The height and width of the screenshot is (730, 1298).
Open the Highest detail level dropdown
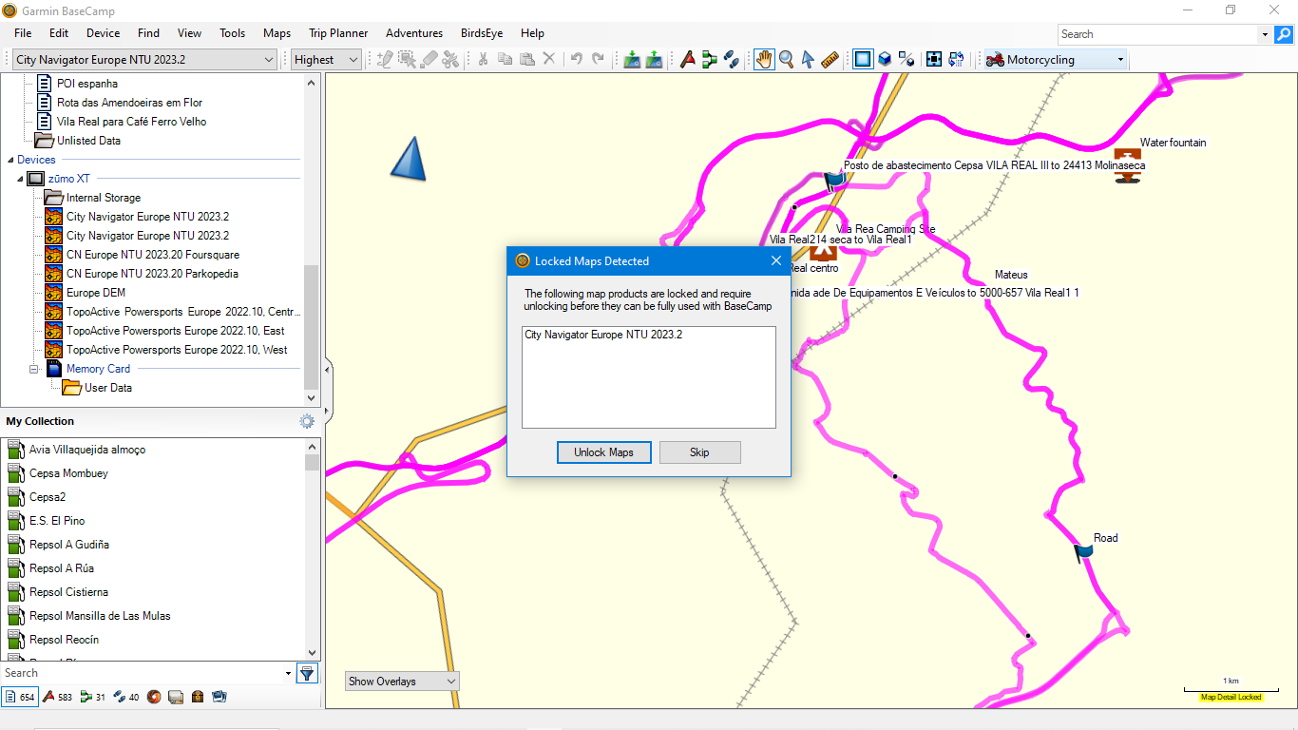point(326,60)
